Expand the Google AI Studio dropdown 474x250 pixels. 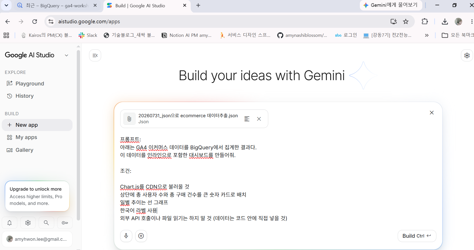pyautogui.click(x=66, y=55)
